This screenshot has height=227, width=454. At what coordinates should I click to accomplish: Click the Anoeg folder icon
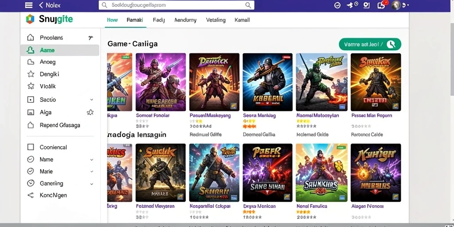point(31,62)
